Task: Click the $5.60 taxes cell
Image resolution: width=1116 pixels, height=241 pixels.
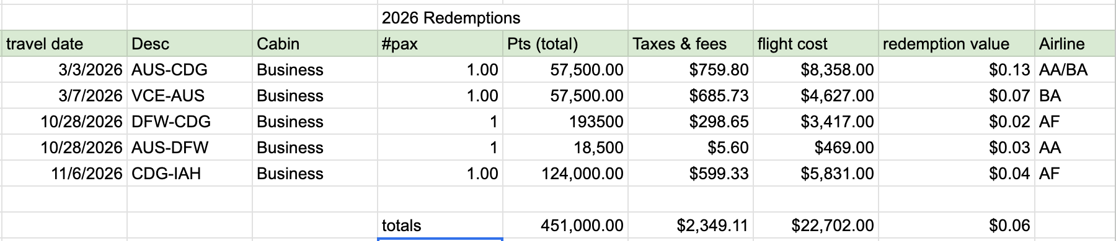Action: (x=691, y=148)
